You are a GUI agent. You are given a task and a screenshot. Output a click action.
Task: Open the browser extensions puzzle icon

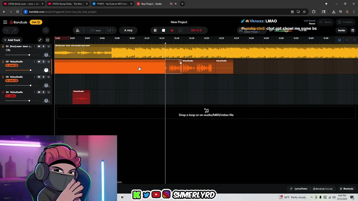point(314,12)
